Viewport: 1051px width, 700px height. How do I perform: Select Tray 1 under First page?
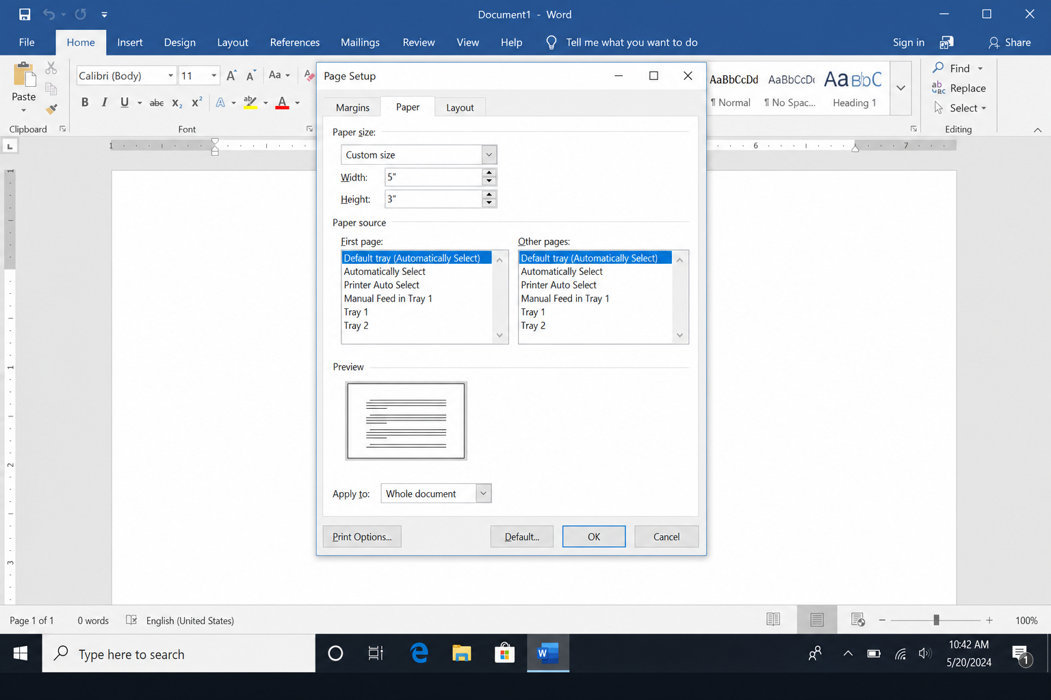pos(416,312)
